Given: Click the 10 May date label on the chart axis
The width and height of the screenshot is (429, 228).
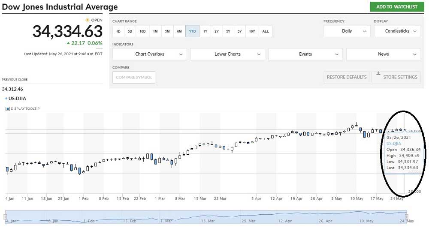Looking at the screenshot, I should pyautogui.click(x=357, y=198).
